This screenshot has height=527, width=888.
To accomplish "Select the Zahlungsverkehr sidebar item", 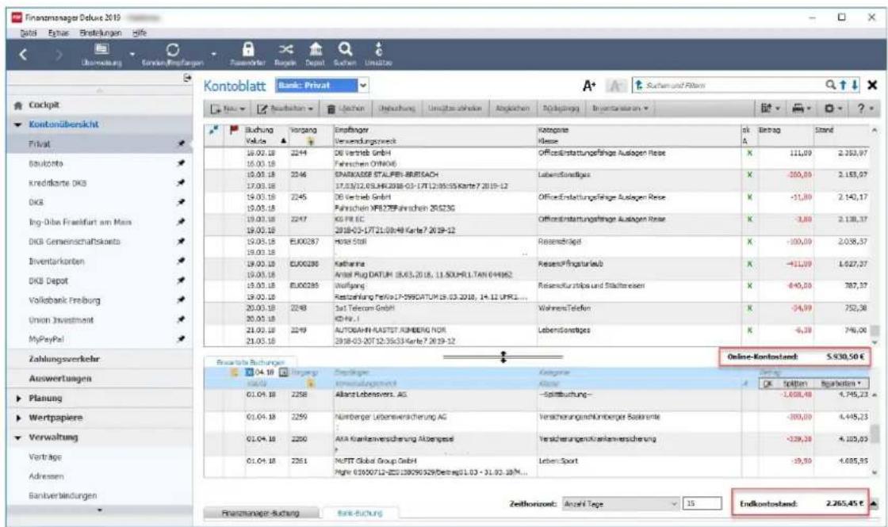I will click(64, 359).
